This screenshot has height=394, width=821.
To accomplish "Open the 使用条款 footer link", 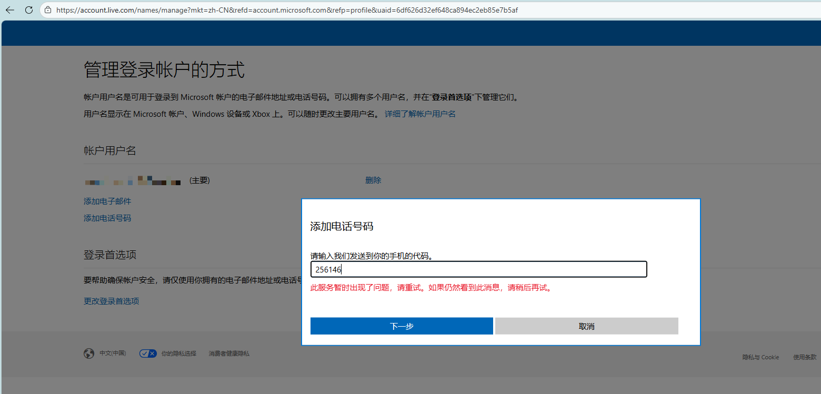I will tap(805, 357).
